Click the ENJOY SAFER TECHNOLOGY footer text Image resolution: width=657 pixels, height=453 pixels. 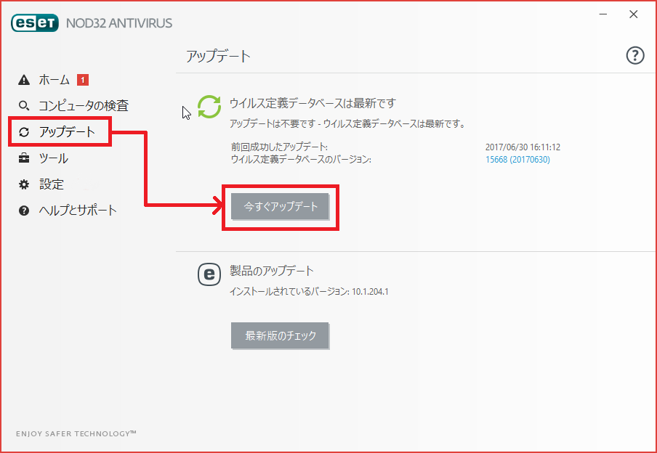pyautogui.click(x=76, y=433)
